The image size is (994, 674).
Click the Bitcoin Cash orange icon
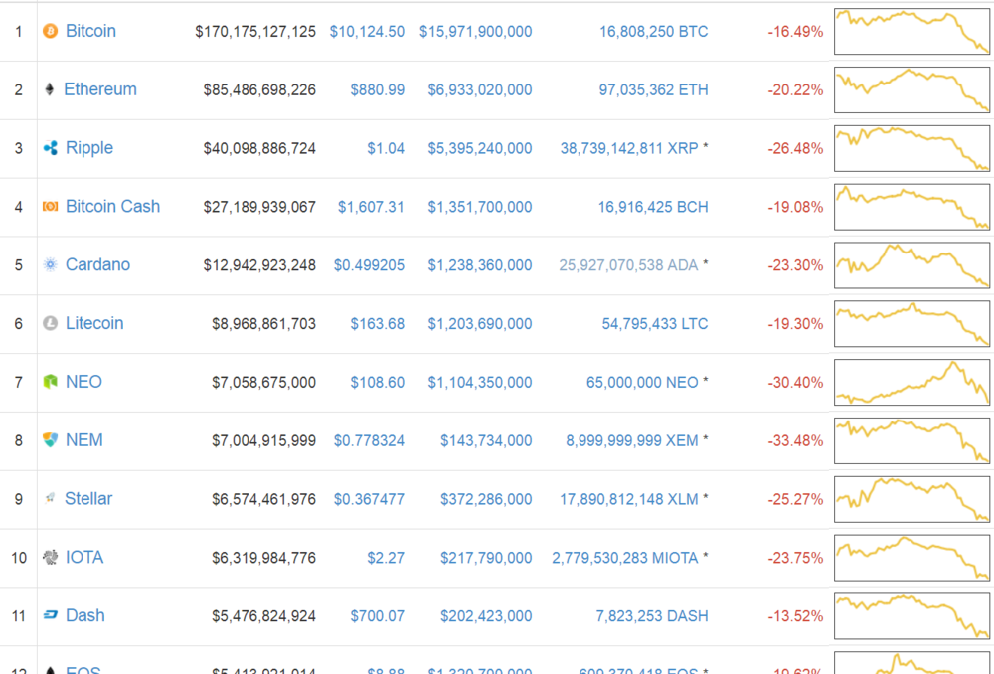(51, 207)
